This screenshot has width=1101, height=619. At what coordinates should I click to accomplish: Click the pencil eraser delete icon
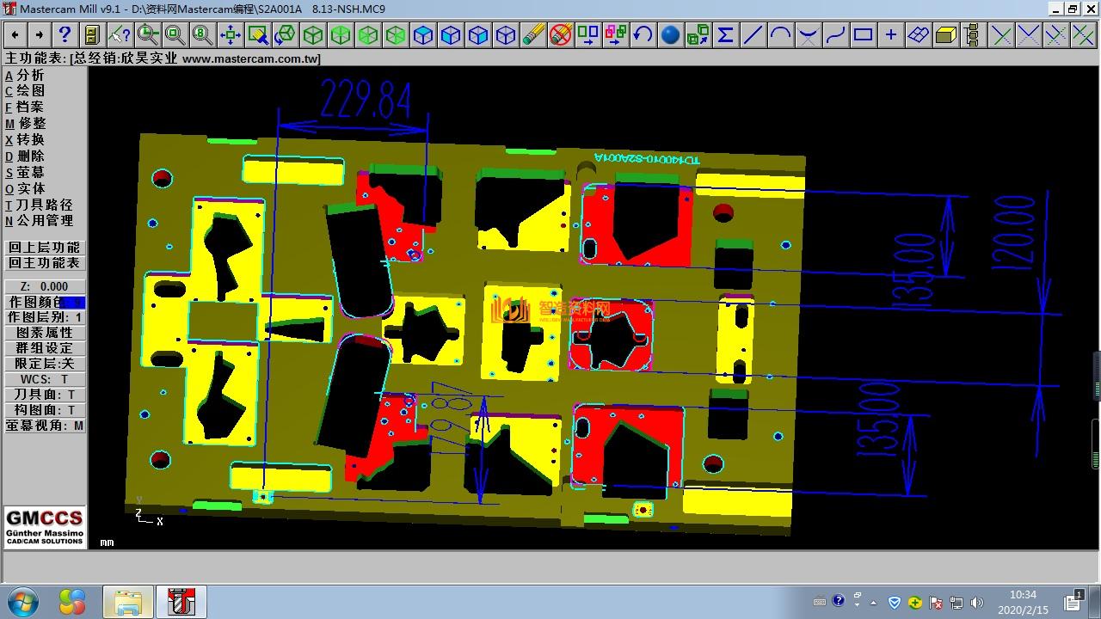533,34
